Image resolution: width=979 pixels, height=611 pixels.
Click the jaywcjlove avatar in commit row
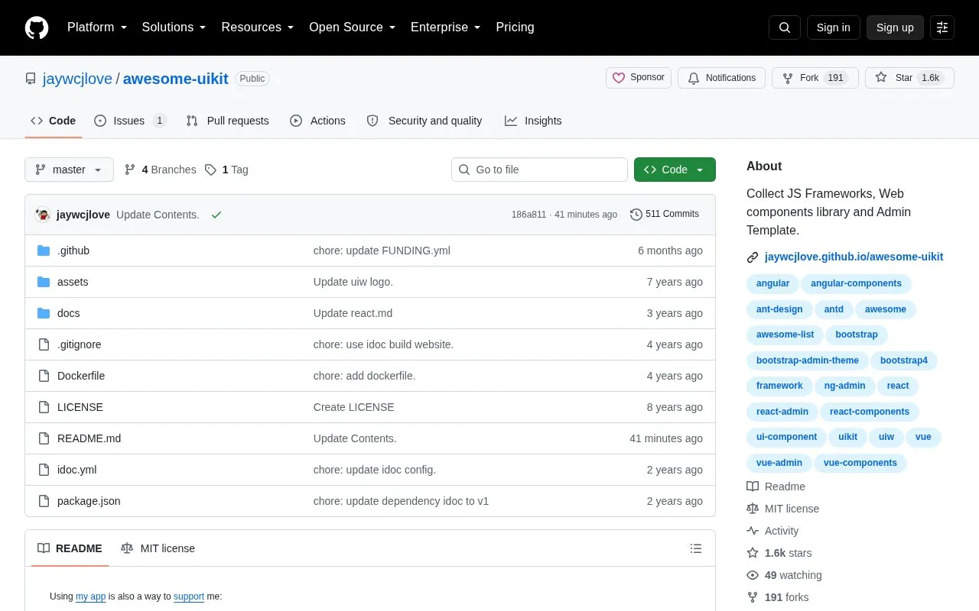[x=43, y=215]
